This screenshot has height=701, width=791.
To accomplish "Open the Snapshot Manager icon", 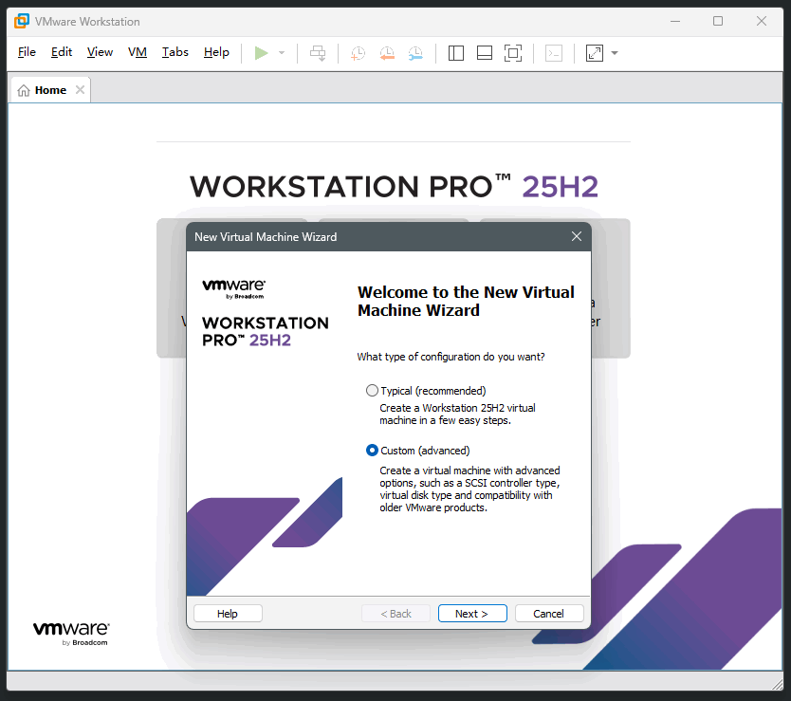I will point(416,53).
